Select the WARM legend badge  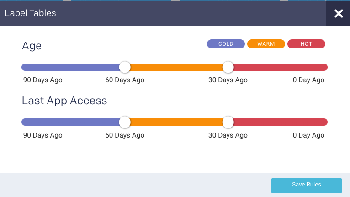(266, 44)
